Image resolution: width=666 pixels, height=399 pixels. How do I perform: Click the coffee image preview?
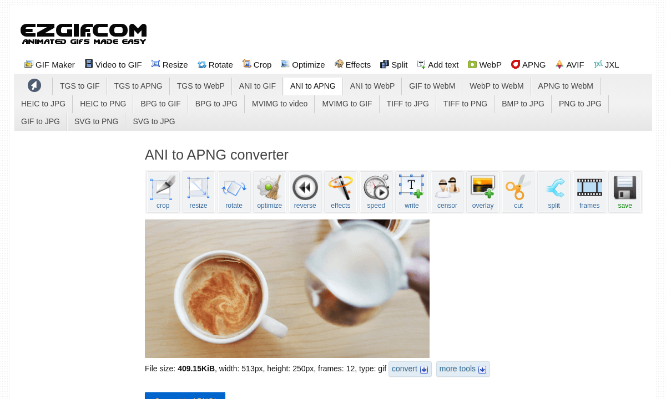(287, 288)
